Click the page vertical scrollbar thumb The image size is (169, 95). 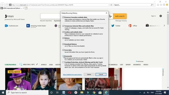168,19
